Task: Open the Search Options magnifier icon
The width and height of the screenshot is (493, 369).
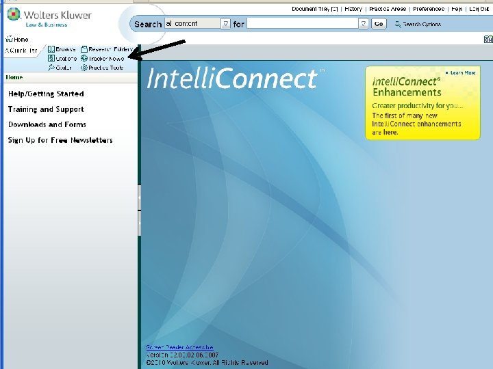Action: pyautogui.click(x=398, y=24)
